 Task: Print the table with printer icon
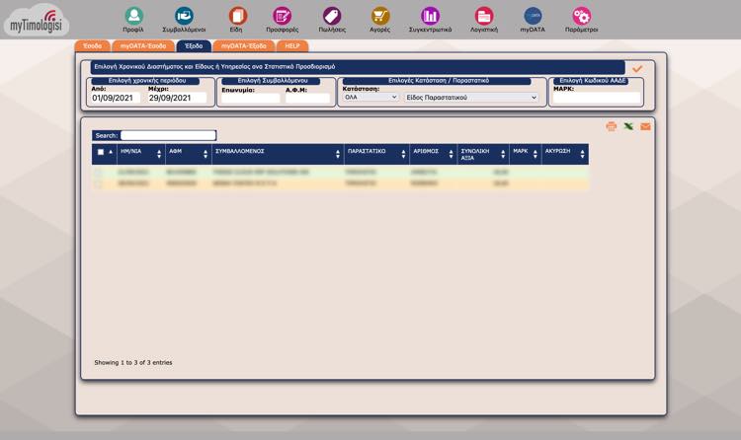612,126
